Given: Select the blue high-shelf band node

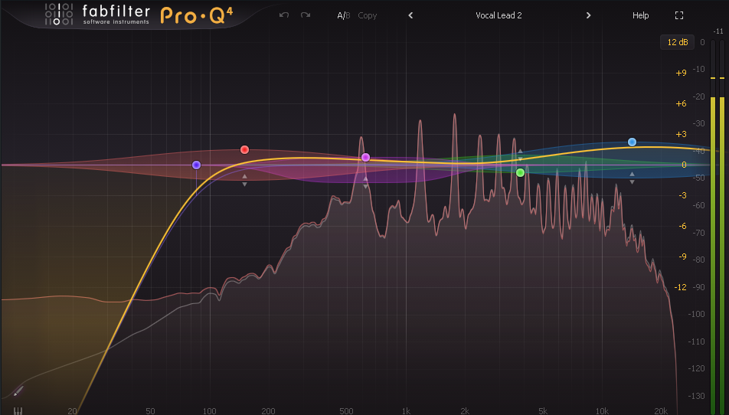Looking at the screenshot, I should point(632,142).
